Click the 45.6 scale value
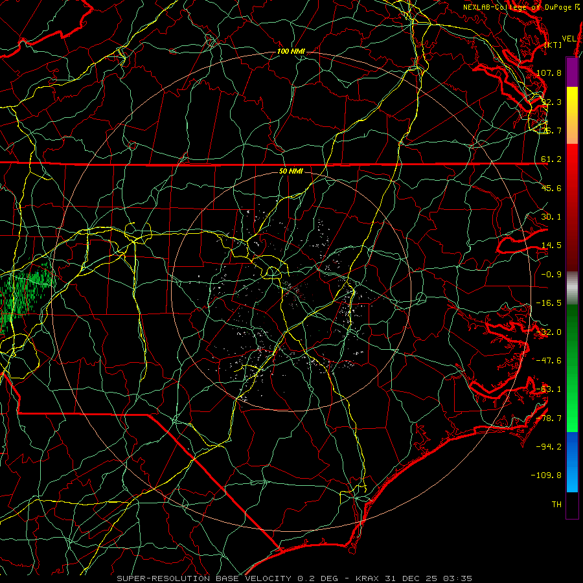 coord(551,188)
